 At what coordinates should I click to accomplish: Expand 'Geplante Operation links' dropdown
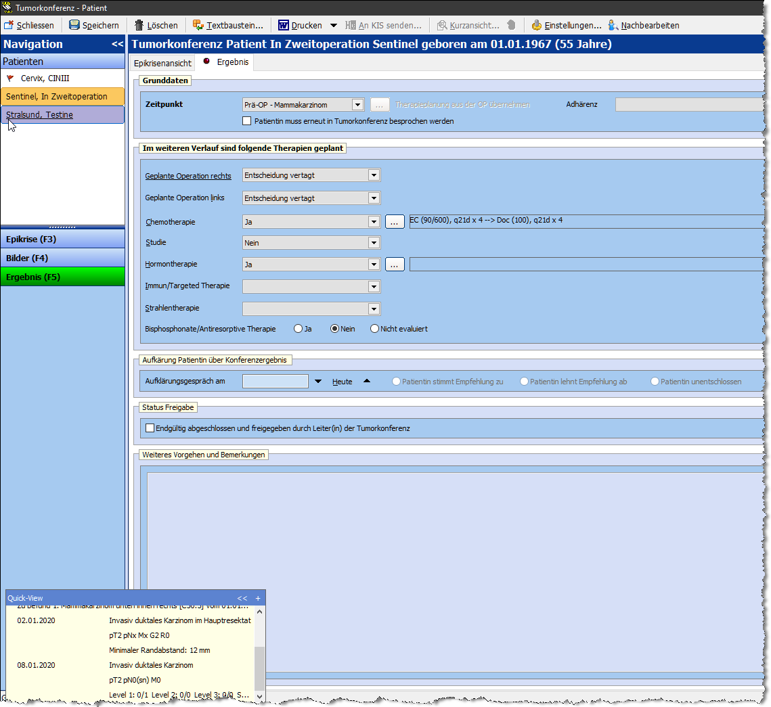[x=374, y=198]
